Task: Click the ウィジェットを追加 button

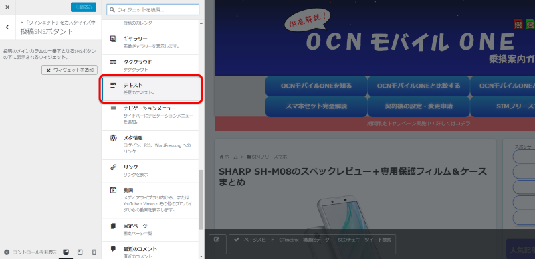Action: (70, 70)
